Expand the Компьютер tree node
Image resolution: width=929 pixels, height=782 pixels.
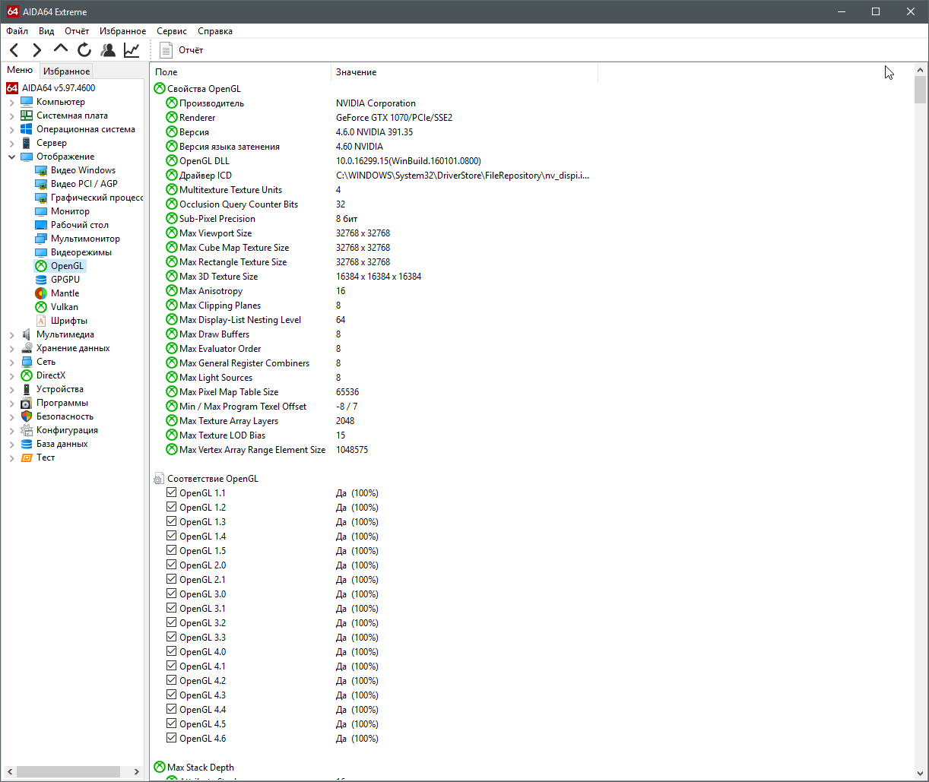(11, 102)
